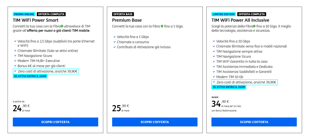
Task: Click green Fibra info icon in Premium Base card
Action: (162, 26)
